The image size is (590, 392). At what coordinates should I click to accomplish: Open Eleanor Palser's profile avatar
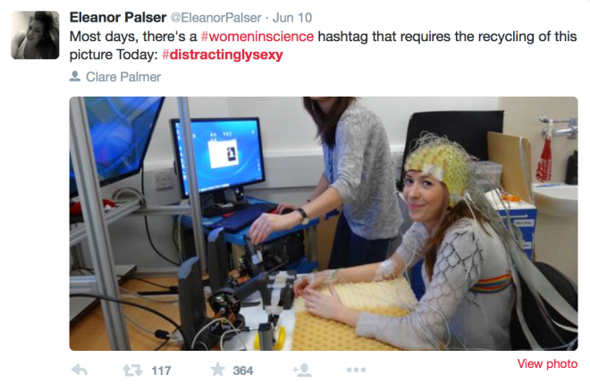35,35
